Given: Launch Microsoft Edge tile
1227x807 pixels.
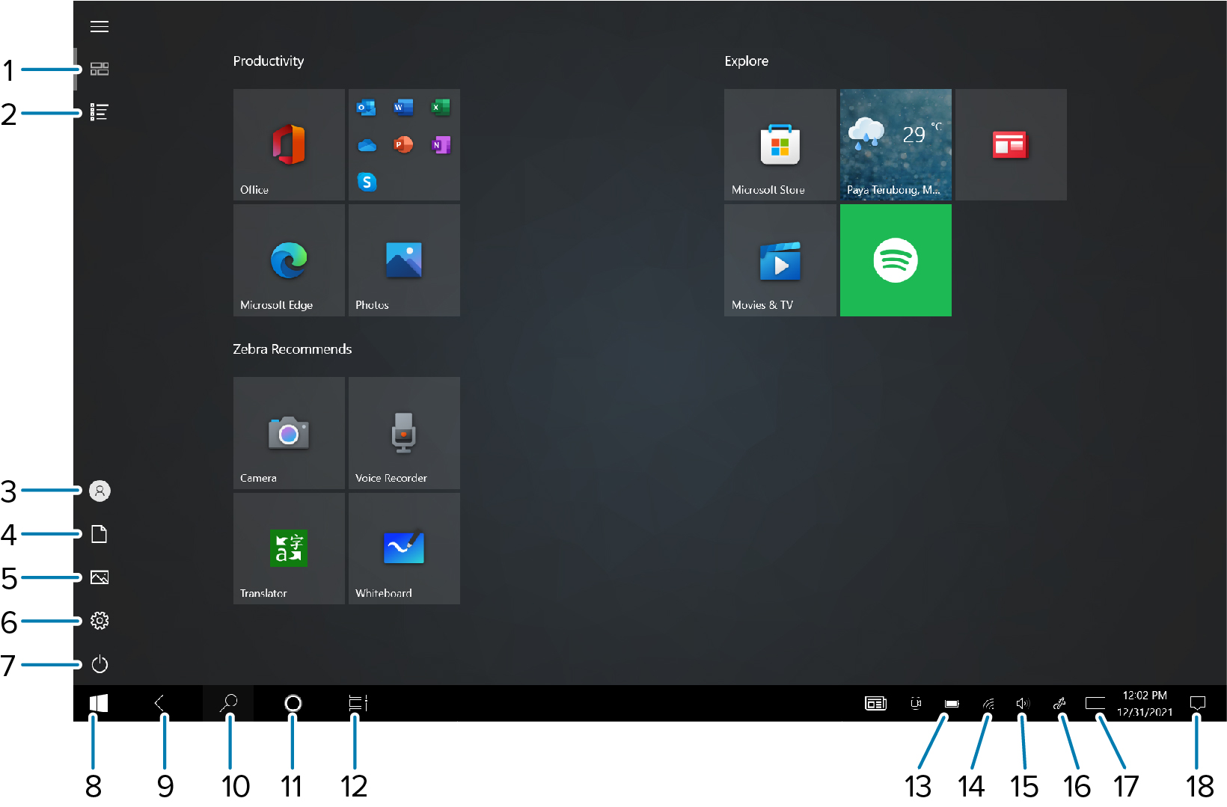Looking at the screenshot, I should tap(289, 260).
